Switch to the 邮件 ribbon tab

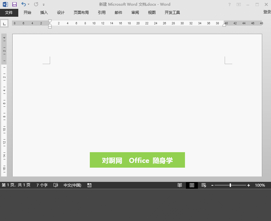click(118, 12)
